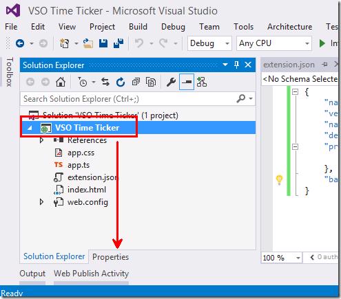
Task: Open the Edit menu
Action: pos(38,27)
